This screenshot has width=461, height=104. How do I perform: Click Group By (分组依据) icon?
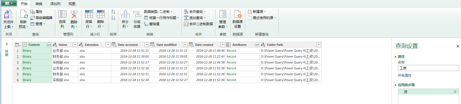pos(137,14)
